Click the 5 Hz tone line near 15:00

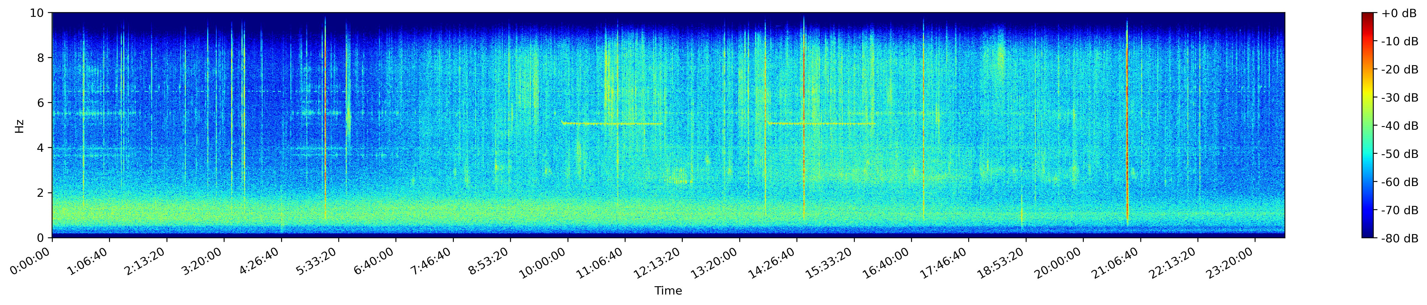[x=821, y=123]
